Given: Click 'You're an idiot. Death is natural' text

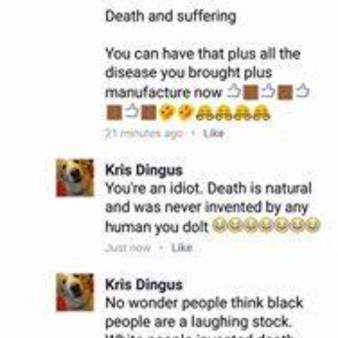Looking at the screenshot, I should pos(208,189).
